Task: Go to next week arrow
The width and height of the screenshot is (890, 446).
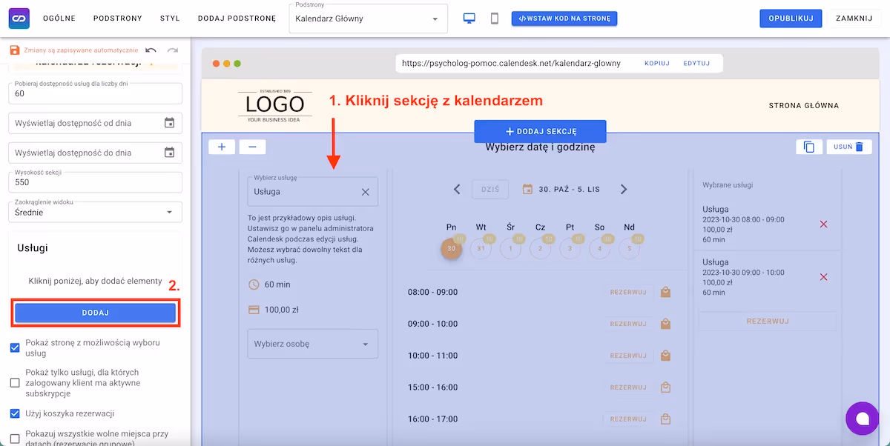Action: pyautogui.click(x=624, y=190)
